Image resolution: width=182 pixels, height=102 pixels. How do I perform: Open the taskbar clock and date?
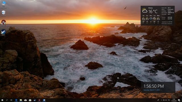(174, 100)
